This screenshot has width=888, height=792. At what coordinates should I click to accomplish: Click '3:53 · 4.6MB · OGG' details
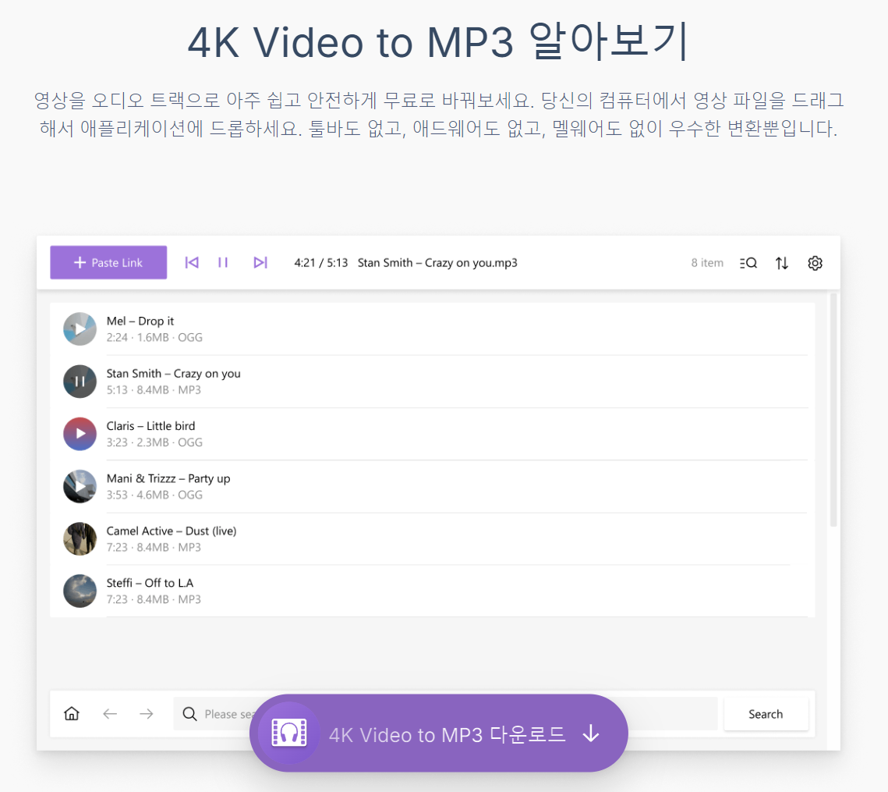[x=154, y=495]
